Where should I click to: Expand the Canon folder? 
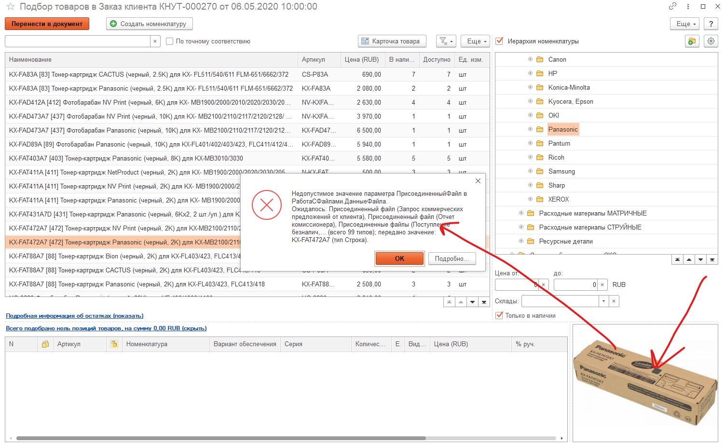[530, 59]
